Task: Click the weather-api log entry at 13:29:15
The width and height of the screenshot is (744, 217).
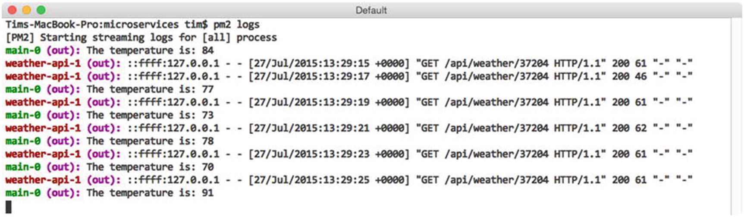Action: (x=348, y=63)
